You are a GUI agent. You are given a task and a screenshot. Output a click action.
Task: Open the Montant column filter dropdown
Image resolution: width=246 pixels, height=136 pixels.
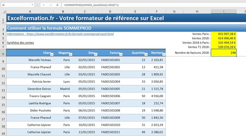click(164, 54)
